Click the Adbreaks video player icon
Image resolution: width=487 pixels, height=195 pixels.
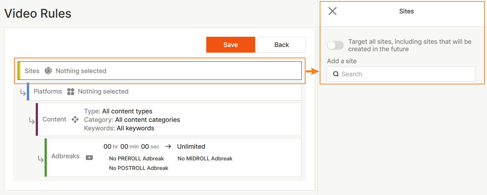point(89,158)
